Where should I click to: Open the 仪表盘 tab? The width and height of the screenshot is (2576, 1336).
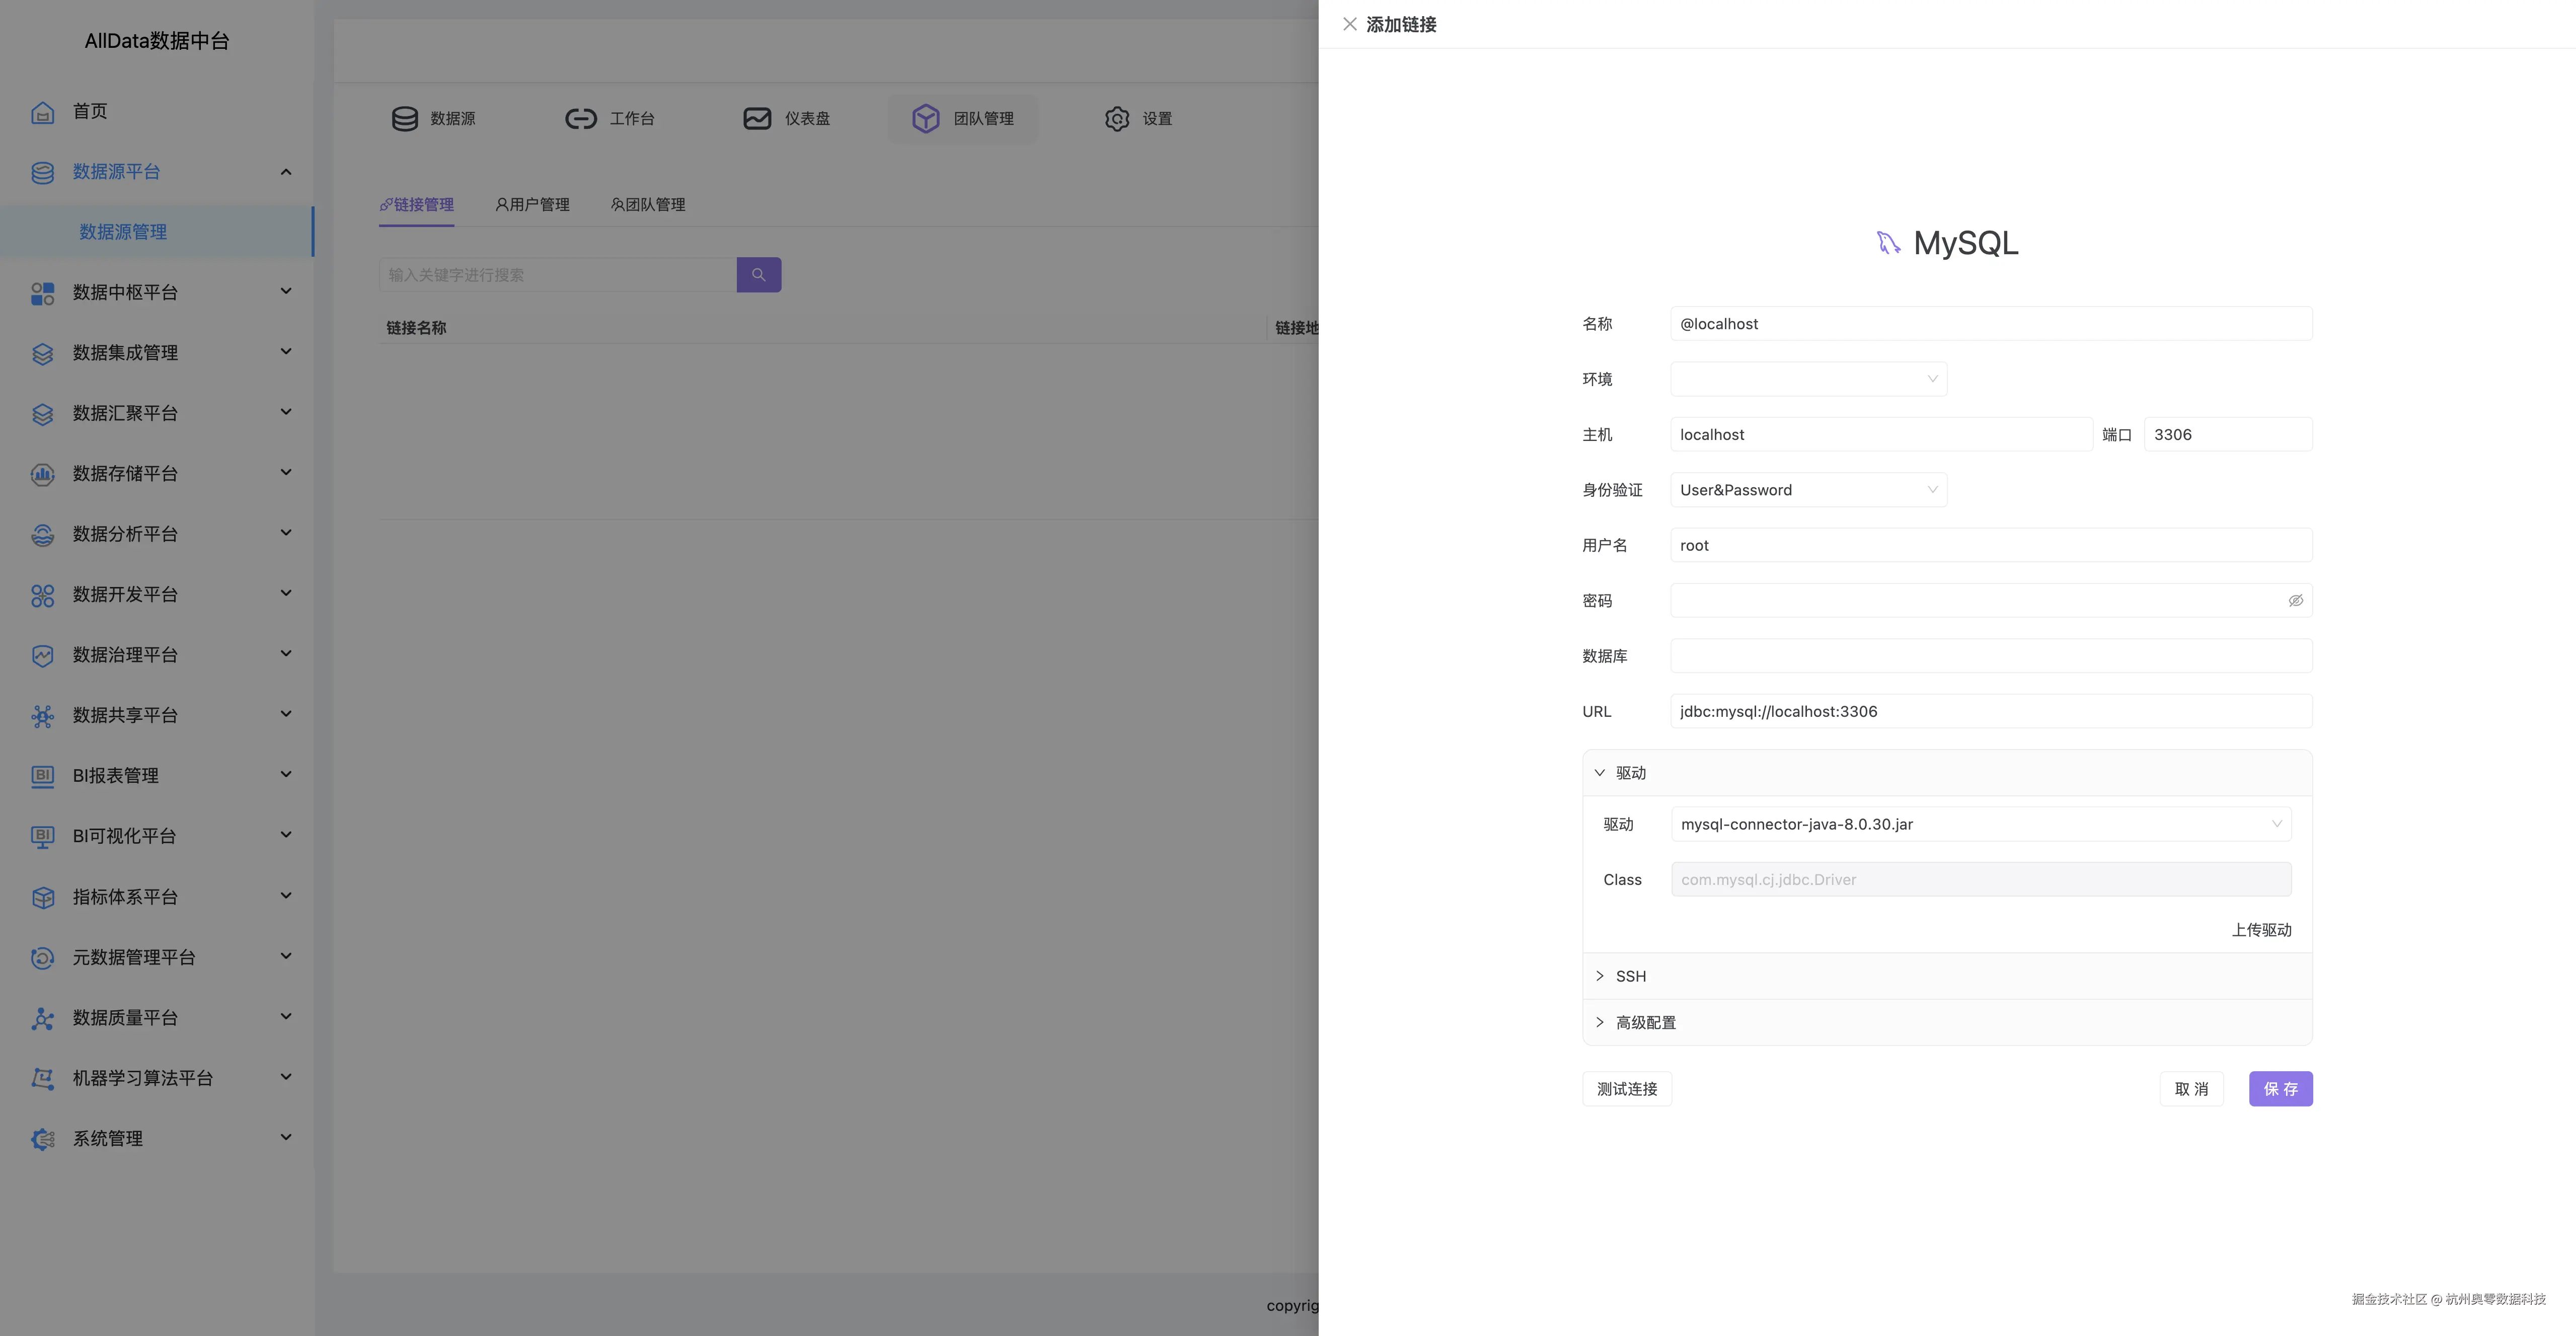click(x=787, y=119)
